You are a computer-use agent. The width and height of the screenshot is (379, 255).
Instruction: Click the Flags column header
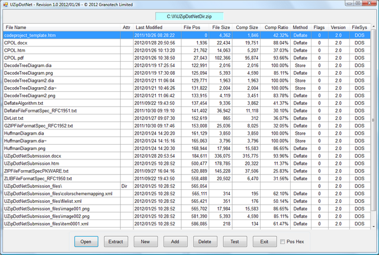click(x=319, y=27)
